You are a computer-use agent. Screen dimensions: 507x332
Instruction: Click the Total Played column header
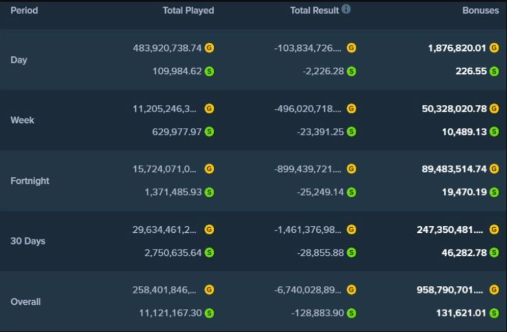coord(188,10)
